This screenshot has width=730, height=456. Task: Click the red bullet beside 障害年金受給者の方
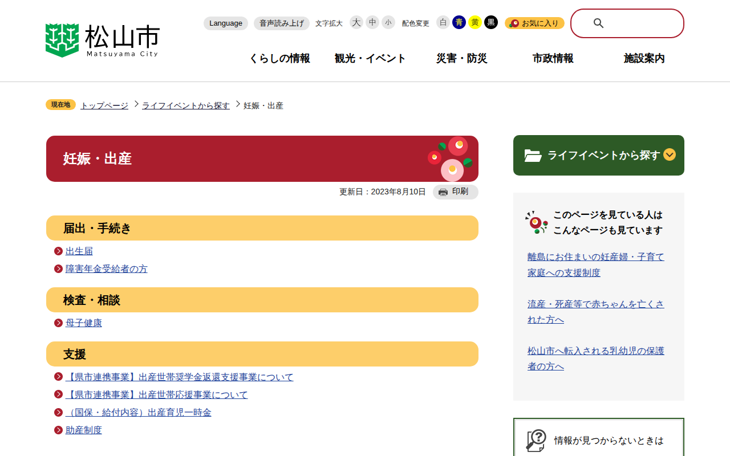pos(58,269)
